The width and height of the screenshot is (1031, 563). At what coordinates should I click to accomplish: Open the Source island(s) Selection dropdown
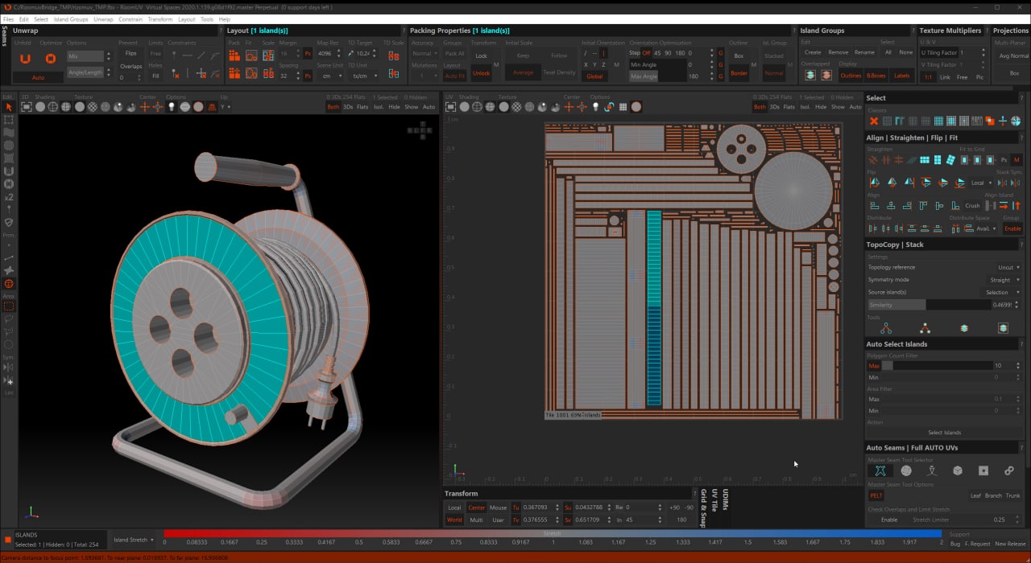[1003, 292]
